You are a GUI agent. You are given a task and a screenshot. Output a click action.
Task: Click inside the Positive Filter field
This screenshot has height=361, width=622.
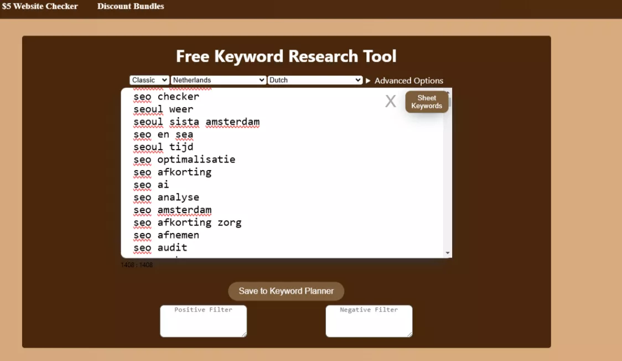point(203,323)
